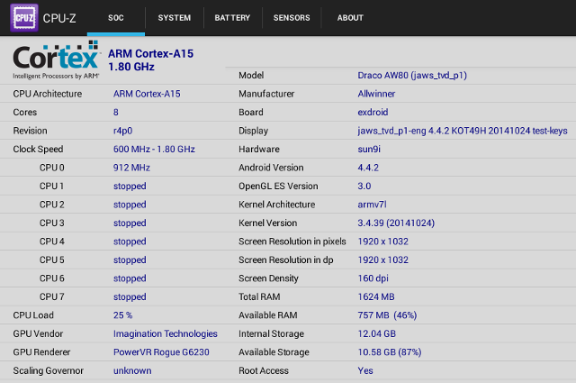Select the GPU Renderer label
576x383 pixels.
coord(41,352)
